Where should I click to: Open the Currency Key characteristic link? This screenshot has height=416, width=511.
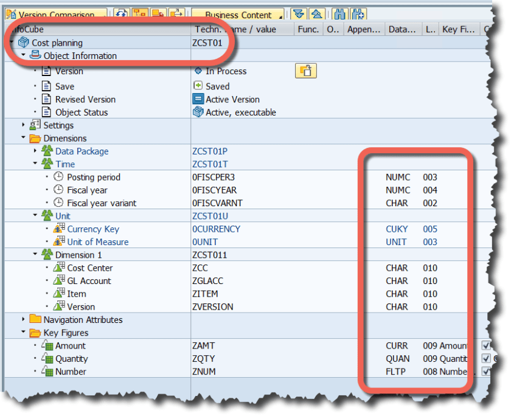[x=93, y=229]
